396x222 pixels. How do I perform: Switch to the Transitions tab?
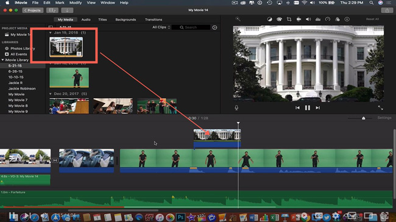point(154,20)
